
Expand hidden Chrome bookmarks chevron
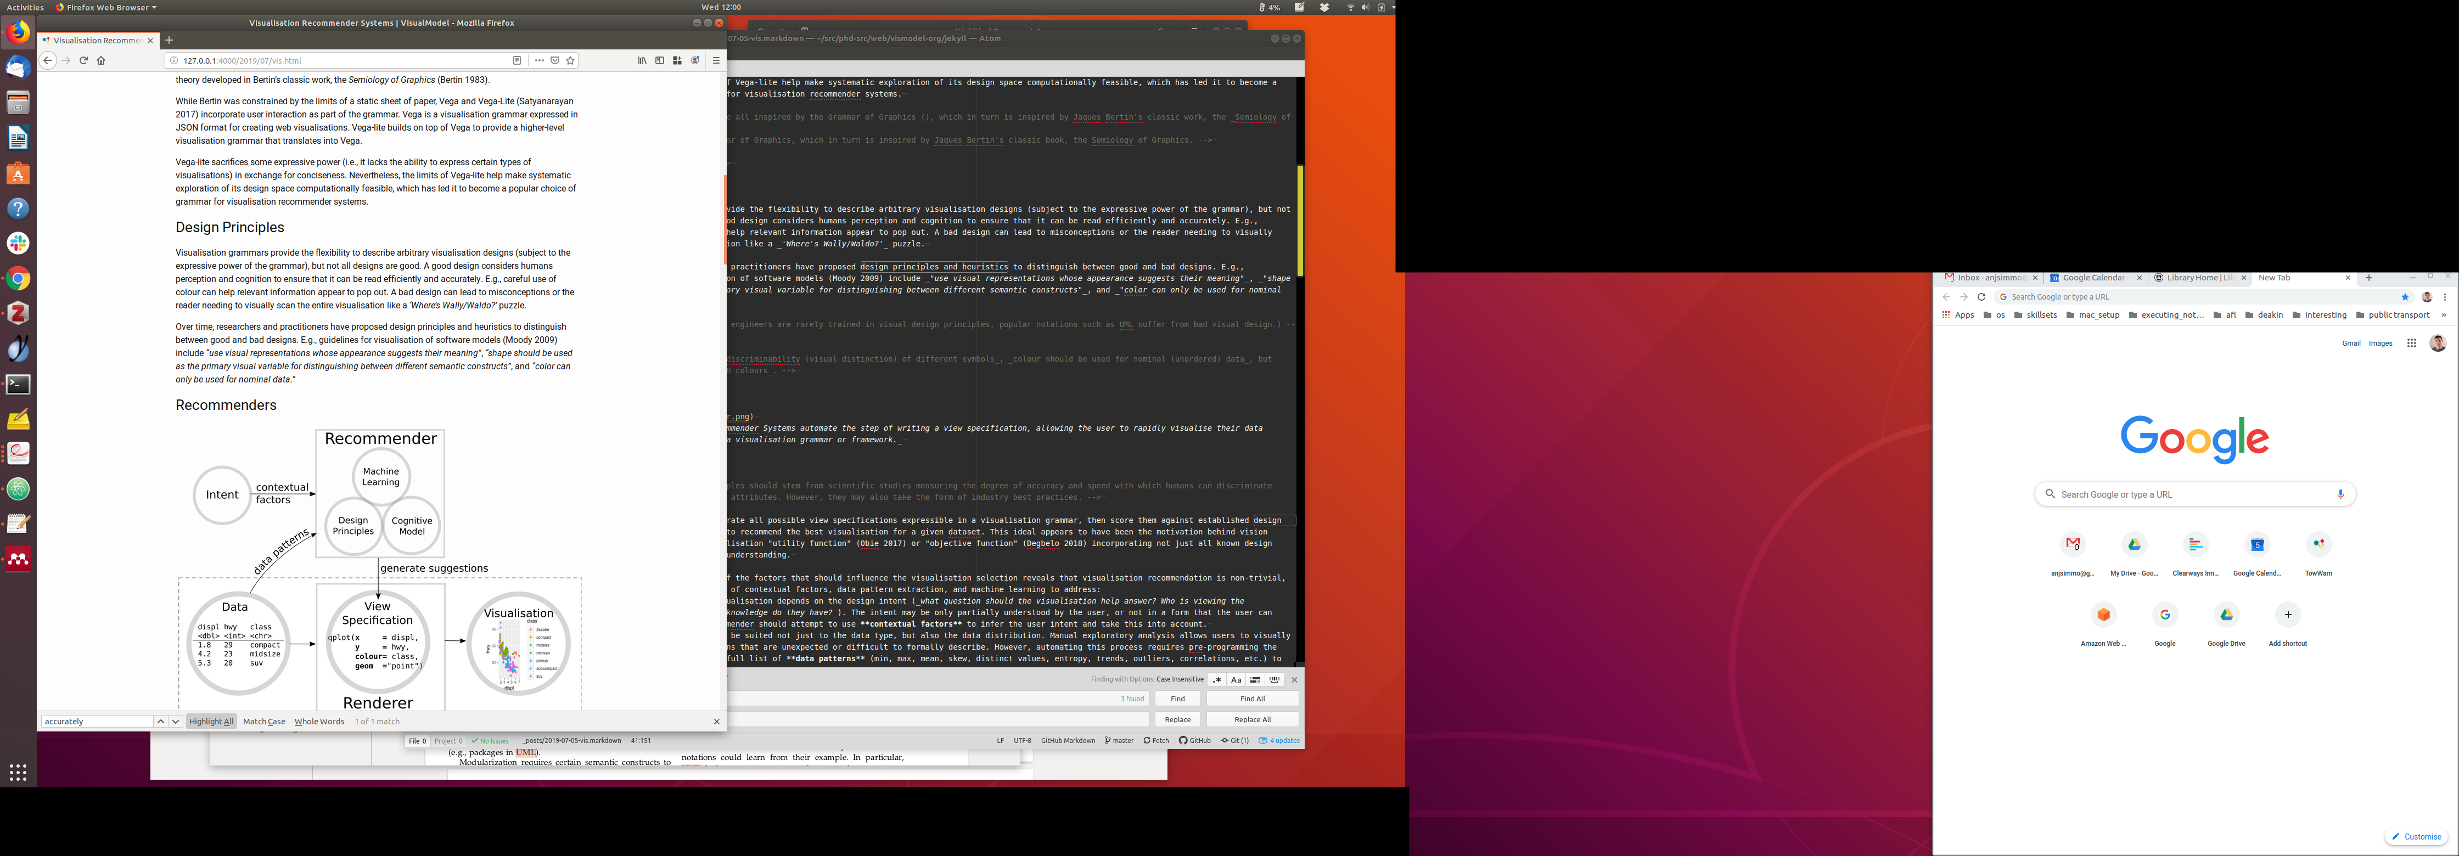pos(2444,315)
